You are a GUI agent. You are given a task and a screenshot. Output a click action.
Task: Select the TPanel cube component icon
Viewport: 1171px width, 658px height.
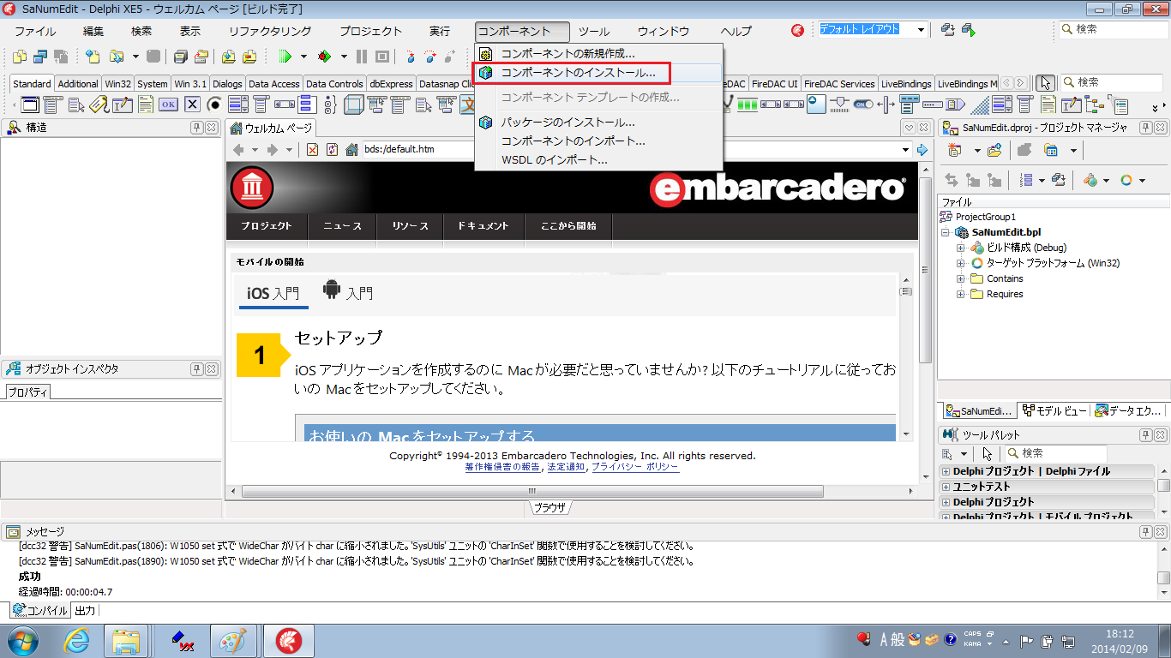(x=352, y=105)
